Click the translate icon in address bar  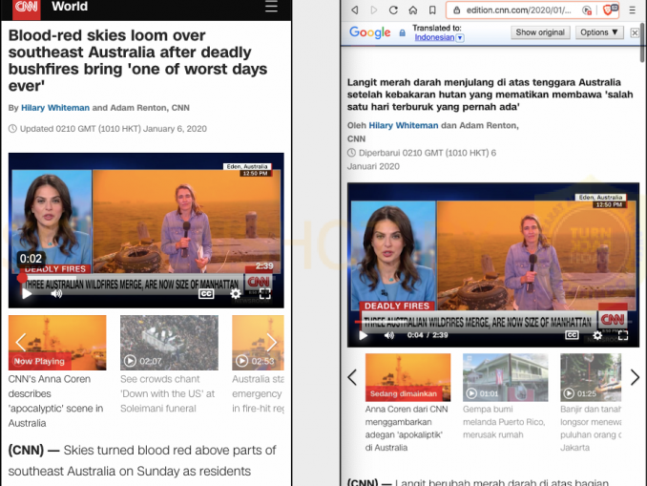coord(586,11)
